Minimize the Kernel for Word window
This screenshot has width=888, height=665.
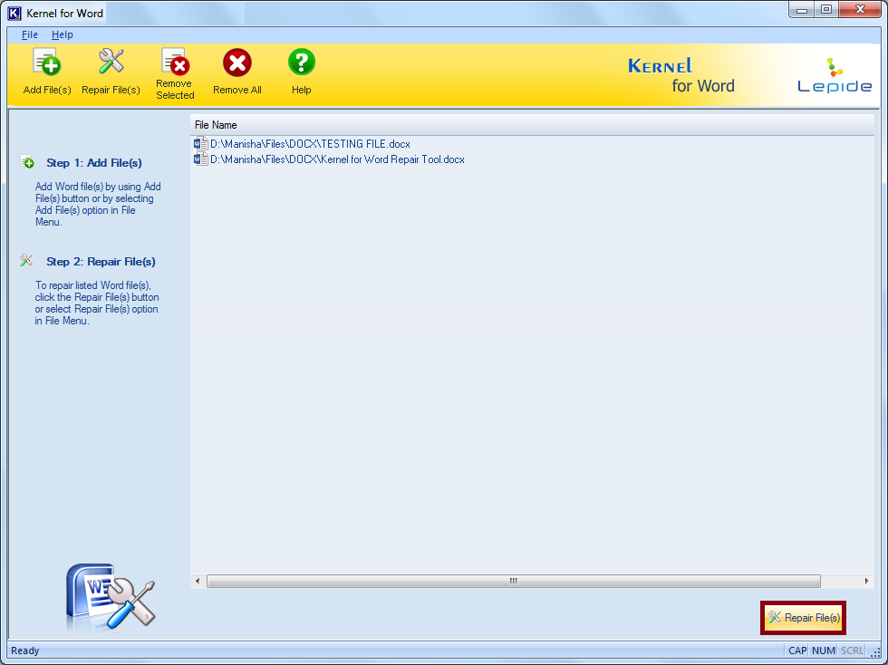click(x=801, y=10)
